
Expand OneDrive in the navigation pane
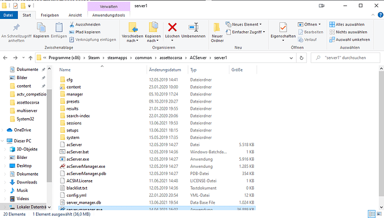[x=2, y=130]
